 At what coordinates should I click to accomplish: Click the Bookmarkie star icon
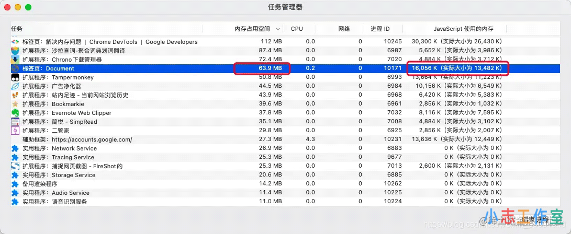(15, 104)
